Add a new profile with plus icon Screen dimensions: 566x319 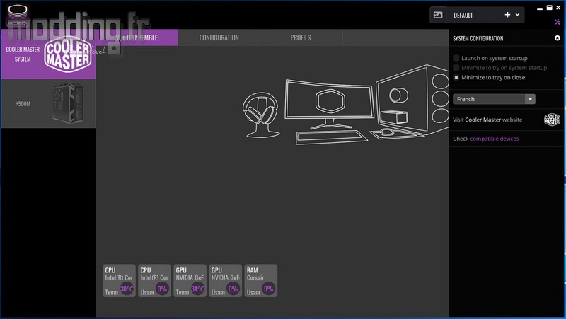507,15
